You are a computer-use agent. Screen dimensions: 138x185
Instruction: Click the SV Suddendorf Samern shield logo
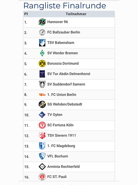click(42, 84)
